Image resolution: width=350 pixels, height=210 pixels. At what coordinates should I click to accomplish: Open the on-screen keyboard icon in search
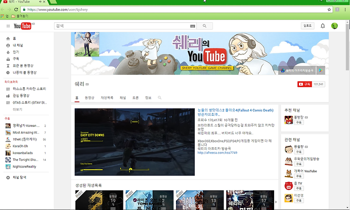192,26
